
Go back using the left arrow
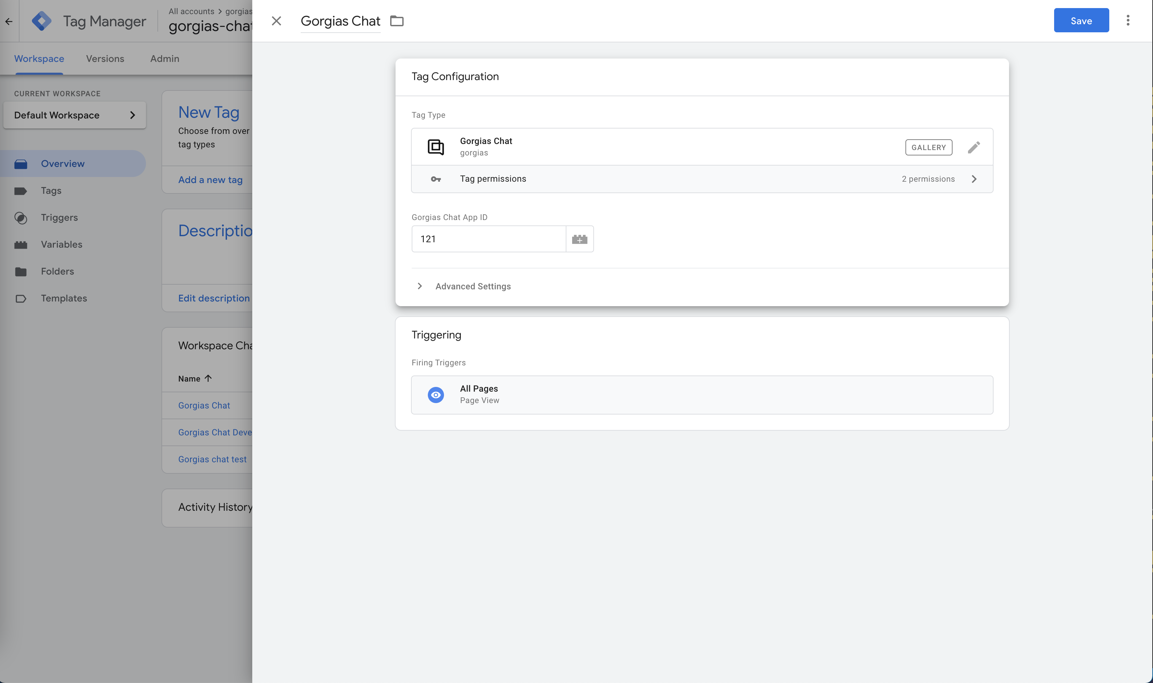click(x=9, y=21)
